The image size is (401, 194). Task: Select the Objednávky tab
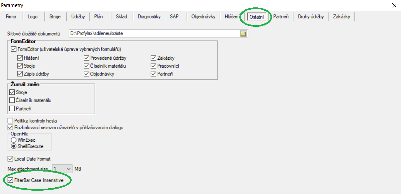tap(203, 17)
